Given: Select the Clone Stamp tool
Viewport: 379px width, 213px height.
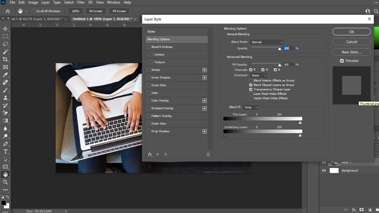Looking at the screenshot, I should click(5, 97).
